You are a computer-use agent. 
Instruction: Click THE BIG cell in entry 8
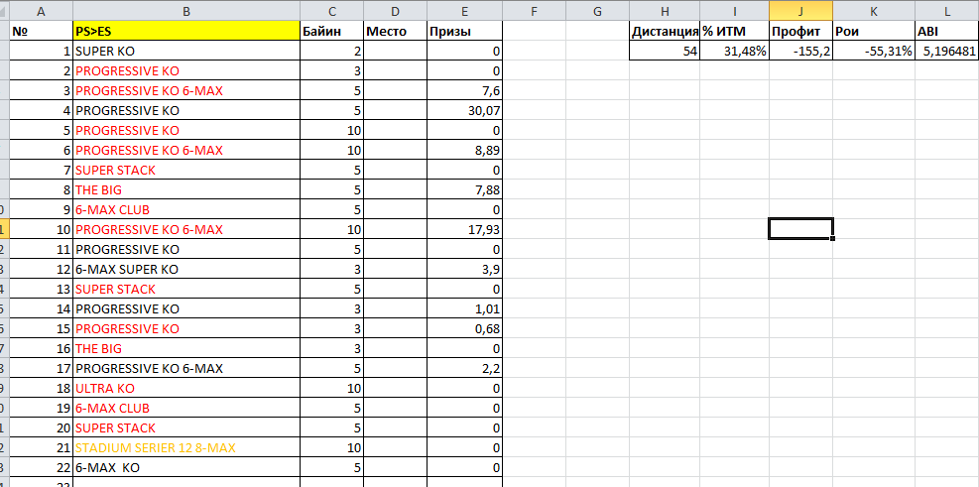pos(186,189)
